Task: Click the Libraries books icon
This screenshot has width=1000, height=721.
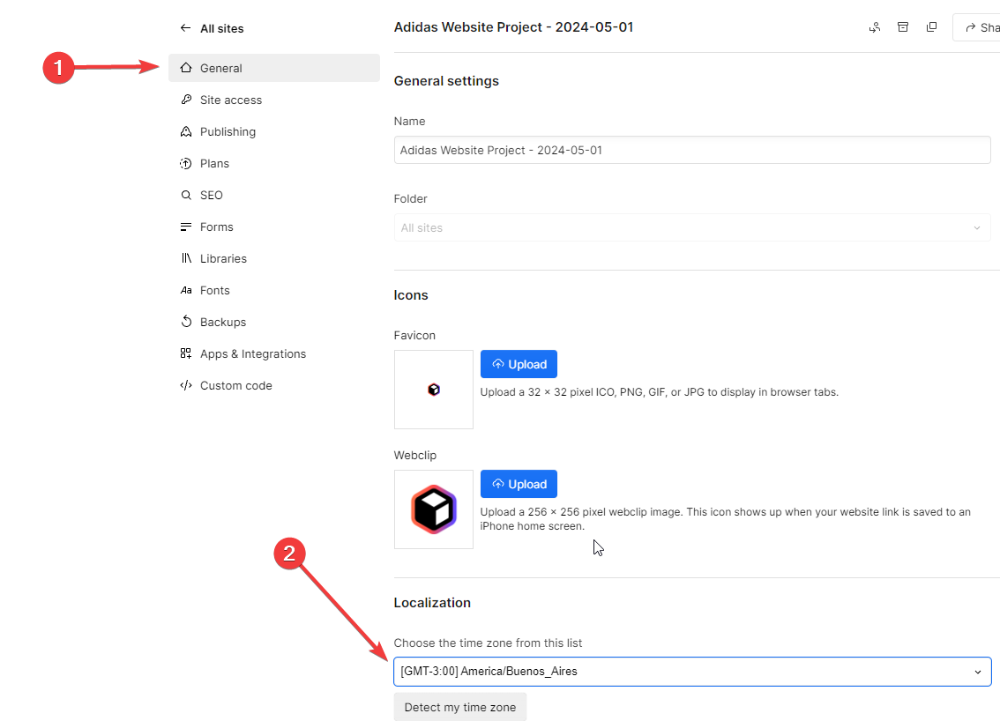Action: point(186,258)
